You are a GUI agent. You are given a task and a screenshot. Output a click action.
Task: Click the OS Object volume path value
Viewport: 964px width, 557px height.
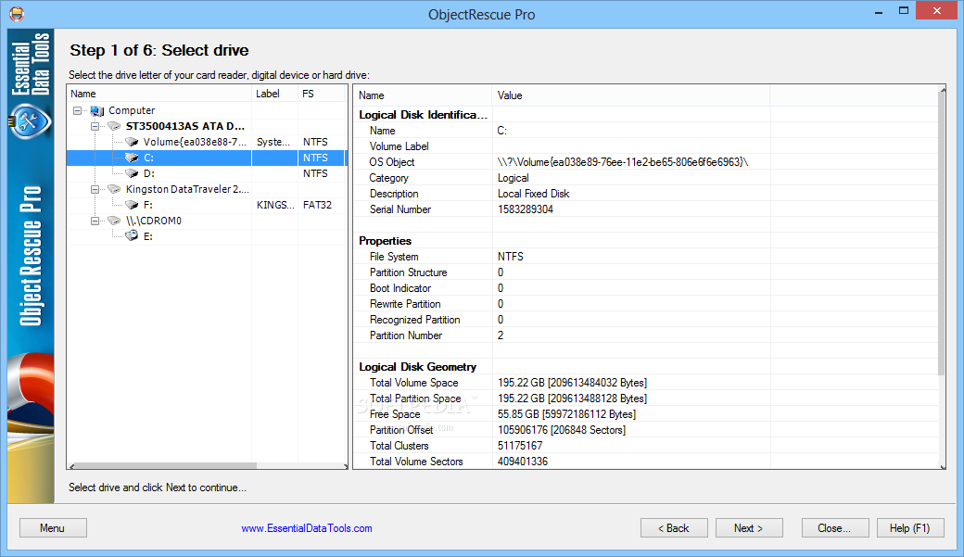pyautogui.click(x=623, y=162)
